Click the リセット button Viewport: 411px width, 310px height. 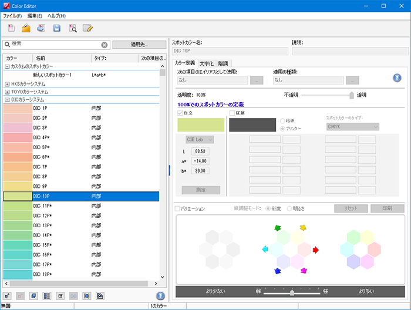point(351,208)
